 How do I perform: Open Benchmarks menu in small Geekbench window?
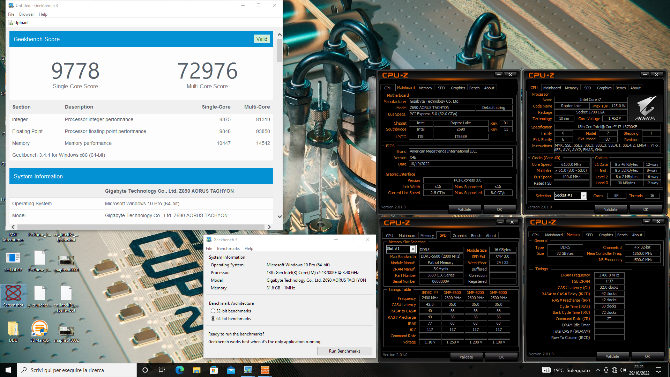[x=228, y=249]
